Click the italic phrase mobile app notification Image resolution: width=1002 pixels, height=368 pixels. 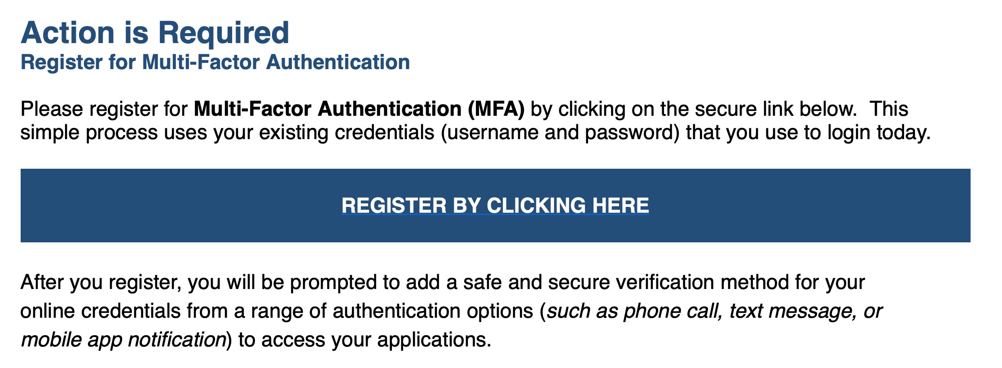point(123,340)
